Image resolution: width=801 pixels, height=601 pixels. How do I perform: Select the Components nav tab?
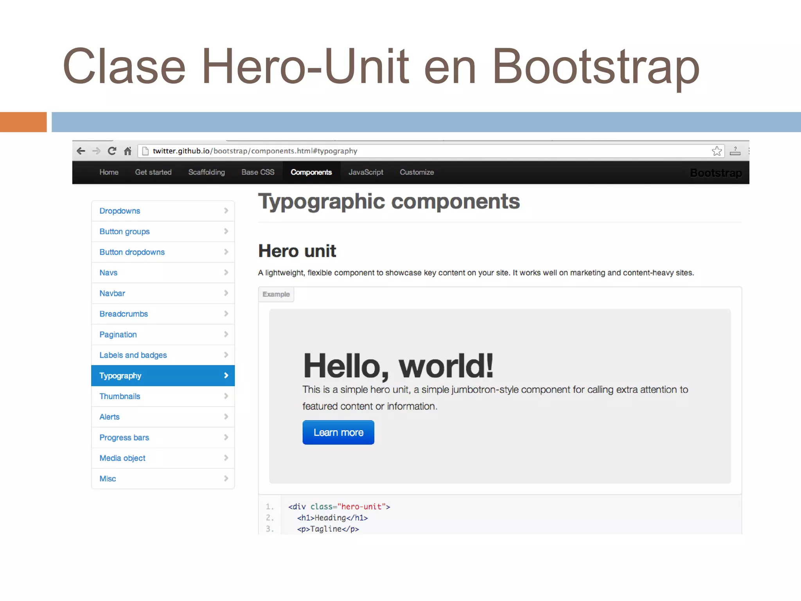point(311,172)
